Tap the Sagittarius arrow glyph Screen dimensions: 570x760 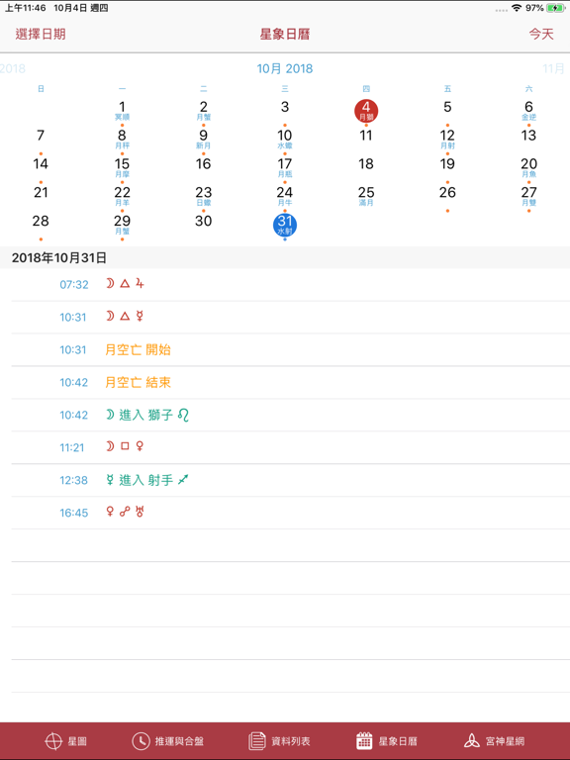point(183,480)
